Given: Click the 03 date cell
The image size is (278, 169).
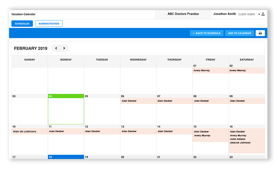Looking at the screenshot, I should coord(30,109).
